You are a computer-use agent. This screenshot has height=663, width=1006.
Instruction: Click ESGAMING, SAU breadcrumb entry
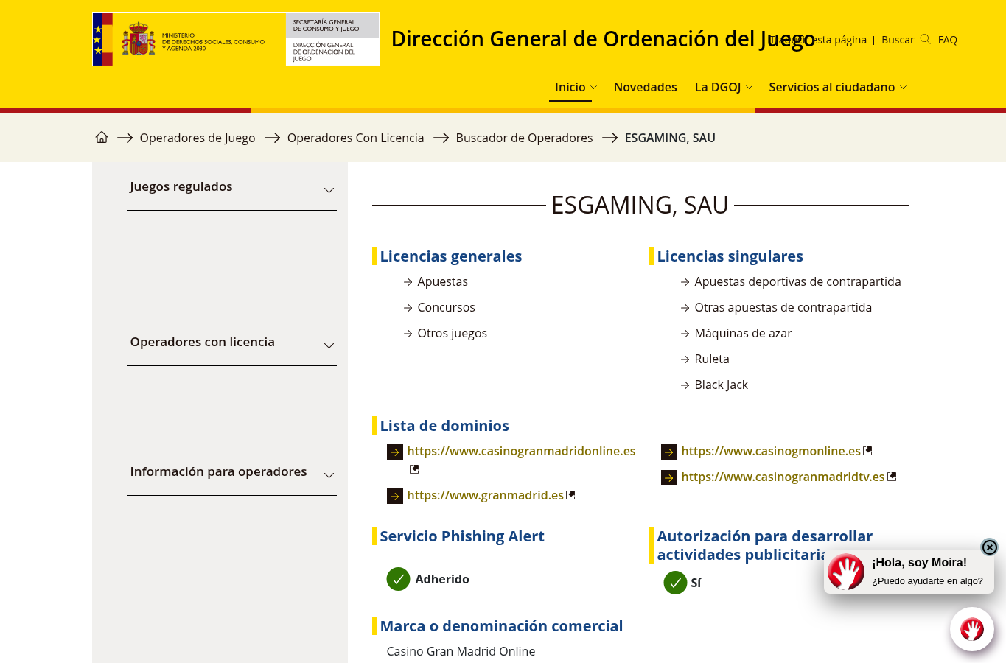tap(670, 138)
